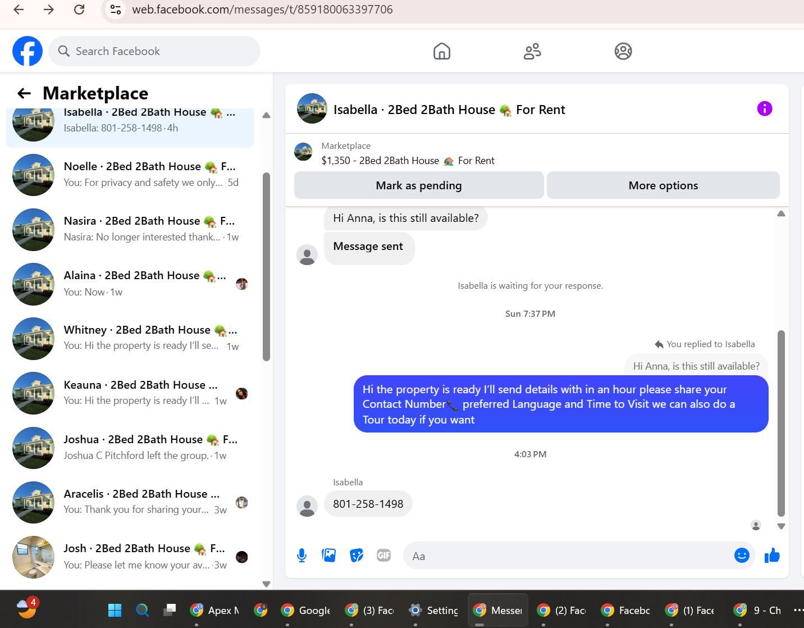Click Mark as pending button
This screenshot has width=804, height=628.
419,185
